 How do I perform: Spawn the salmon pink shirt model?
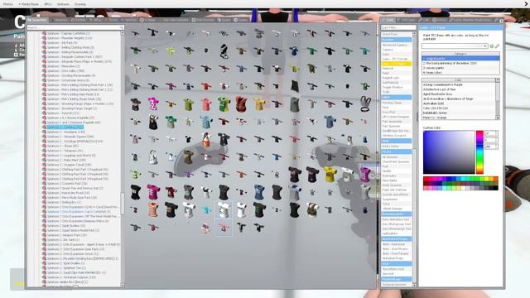click(206, 104)
